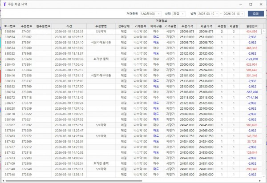Image resolution: width=267 pixels, height=183 pixels.
Task: Click realized profit 290,348
Action: pos(252,169)
